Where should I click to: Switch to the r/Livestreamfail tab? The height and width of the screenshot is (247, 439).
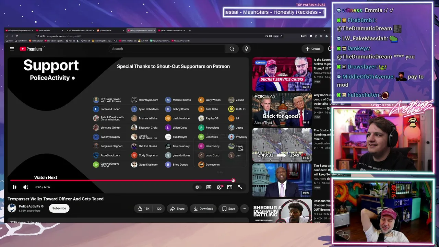tap(110, 31)
